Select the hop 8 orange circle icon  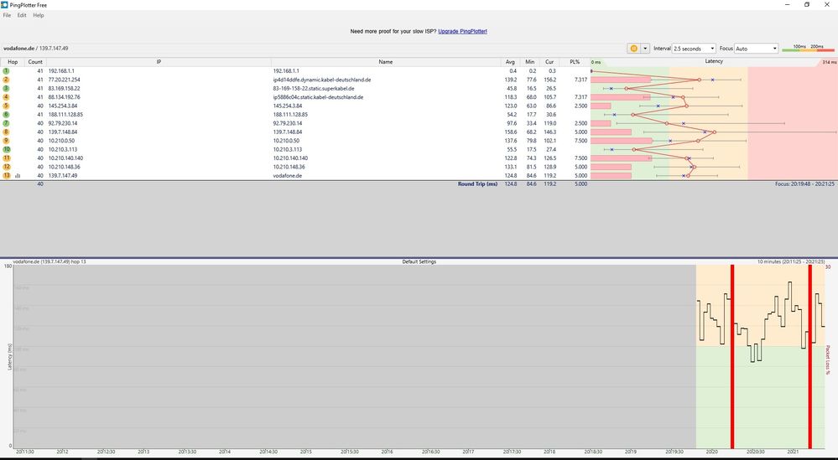(7, 132)
